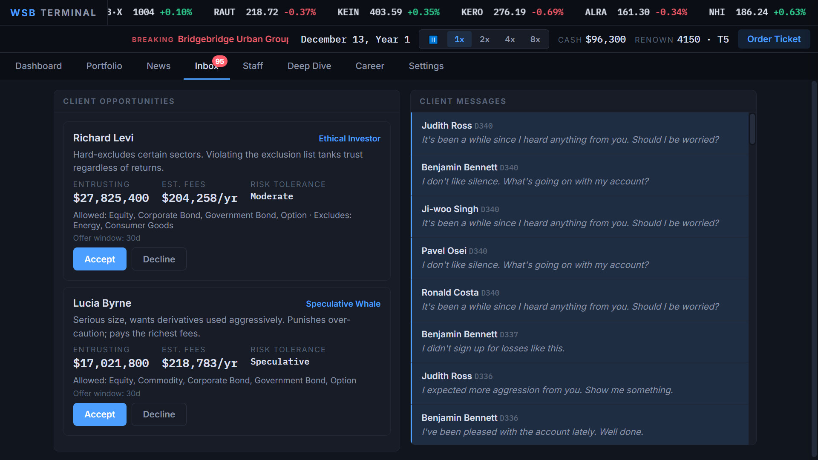Image resolution: width=818 pixels, height=460 pixels.
Task: Open Ji-woo Singh D340 message
Action: click(x=579, y=216)
